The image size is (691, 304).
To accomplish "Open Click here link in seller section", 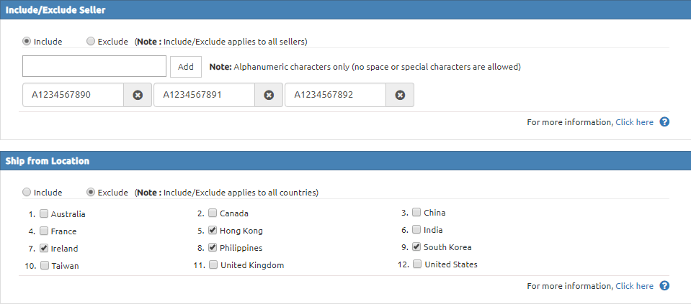I will pyautogui.click(x=635, y=122).
